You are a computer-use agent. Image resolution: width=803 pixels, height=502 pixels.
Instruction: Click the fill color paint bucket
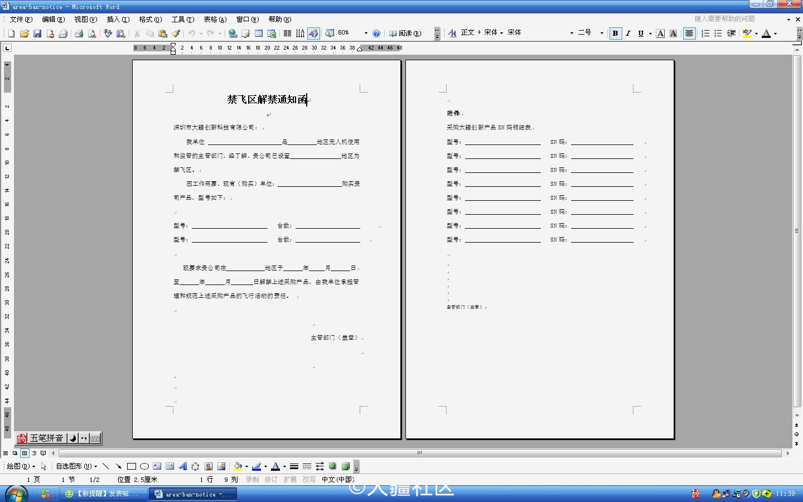238,466
